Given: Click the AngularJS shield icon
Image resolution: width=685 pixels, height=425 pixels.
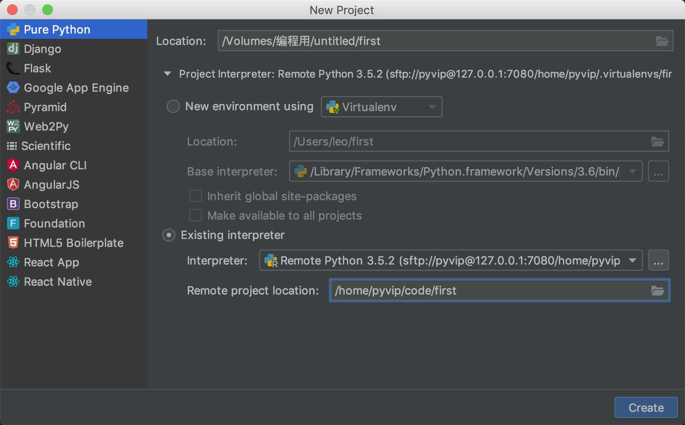Looking at the screenshot, I should [x=13, y=185].
